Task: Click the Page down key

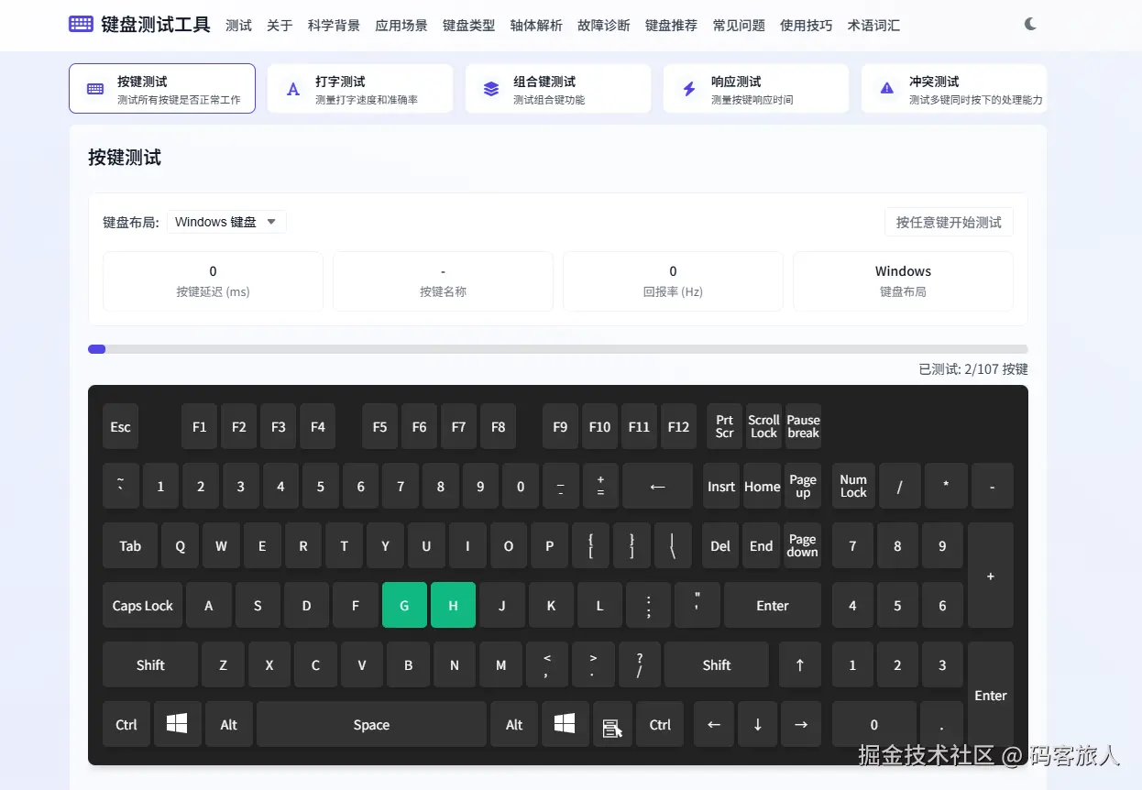Action: [x=802, y=545]
